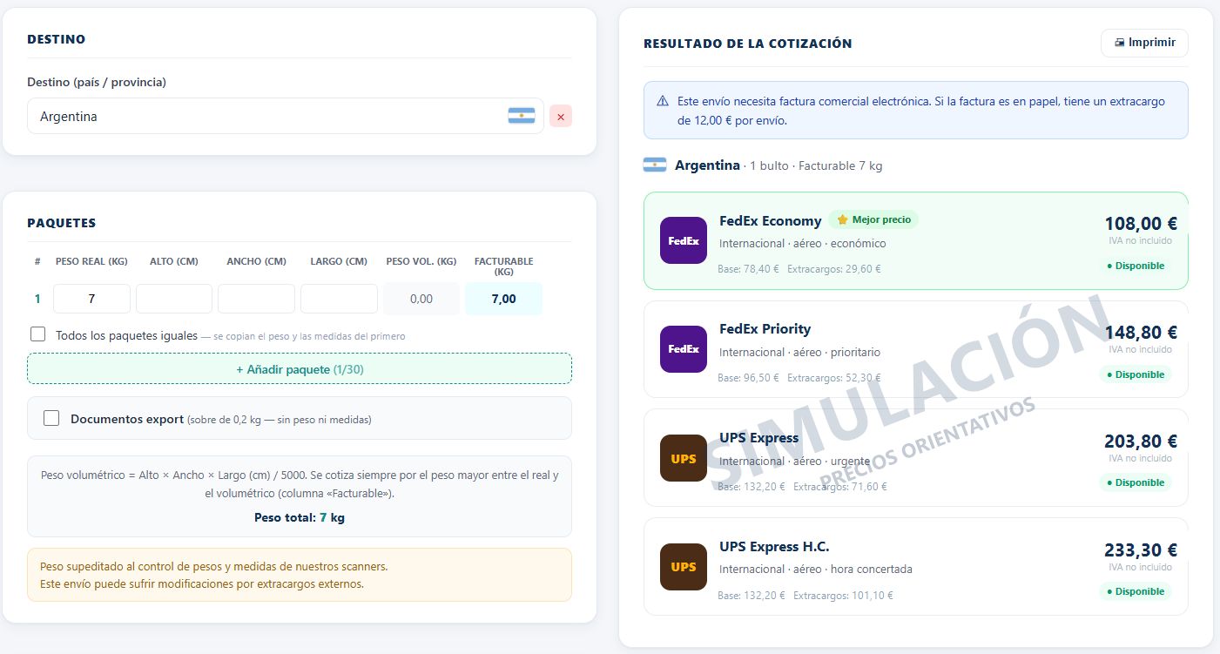Click the Disponible status on UPS Express
1220x654 pixels.
(1136, 482)
